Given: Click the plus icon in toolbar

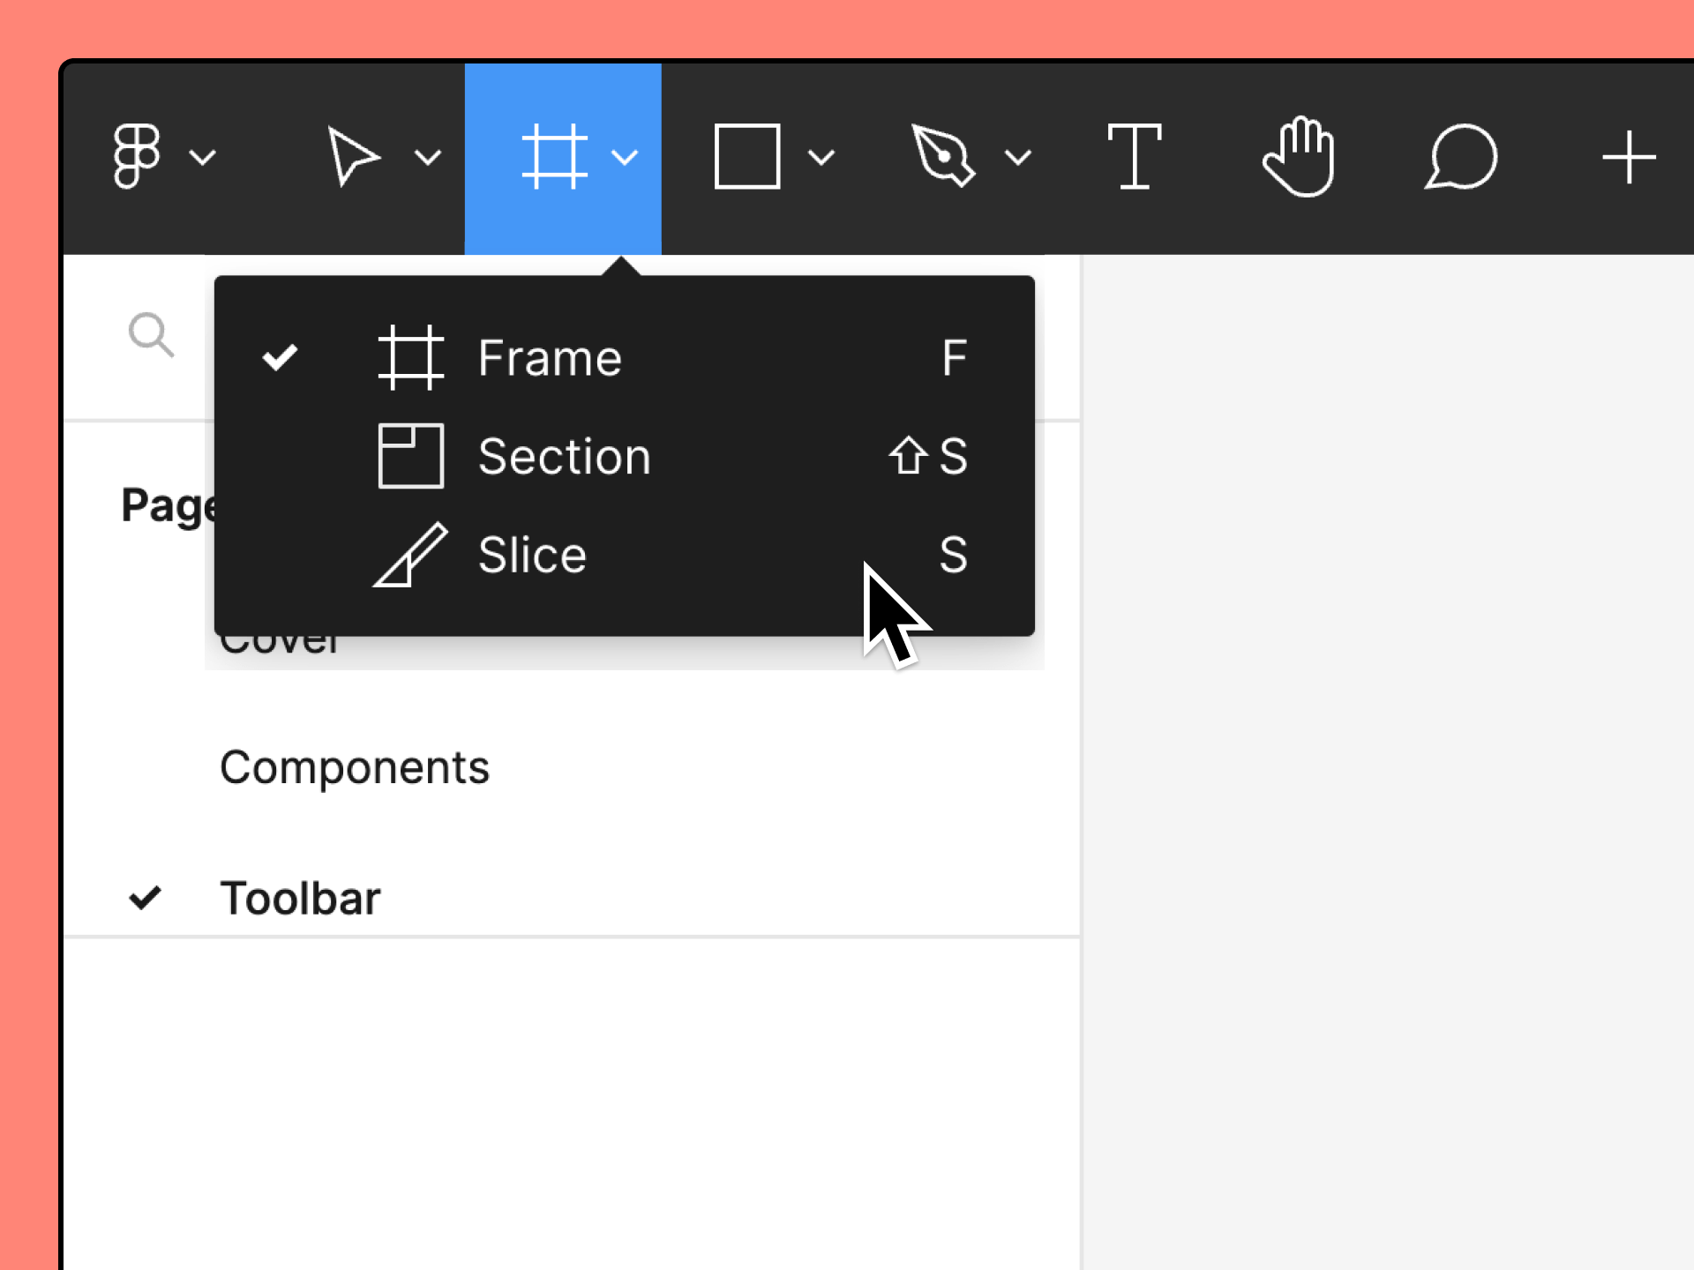Looking at the screenshot, I should (x=1628, y=157).
